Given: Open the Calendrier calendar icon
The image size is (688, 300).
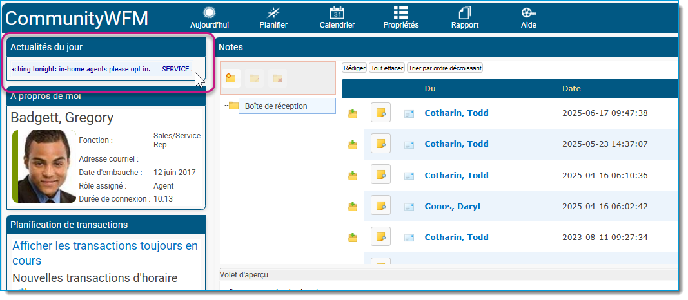Looking at the screenshot, I should point(337,13).
